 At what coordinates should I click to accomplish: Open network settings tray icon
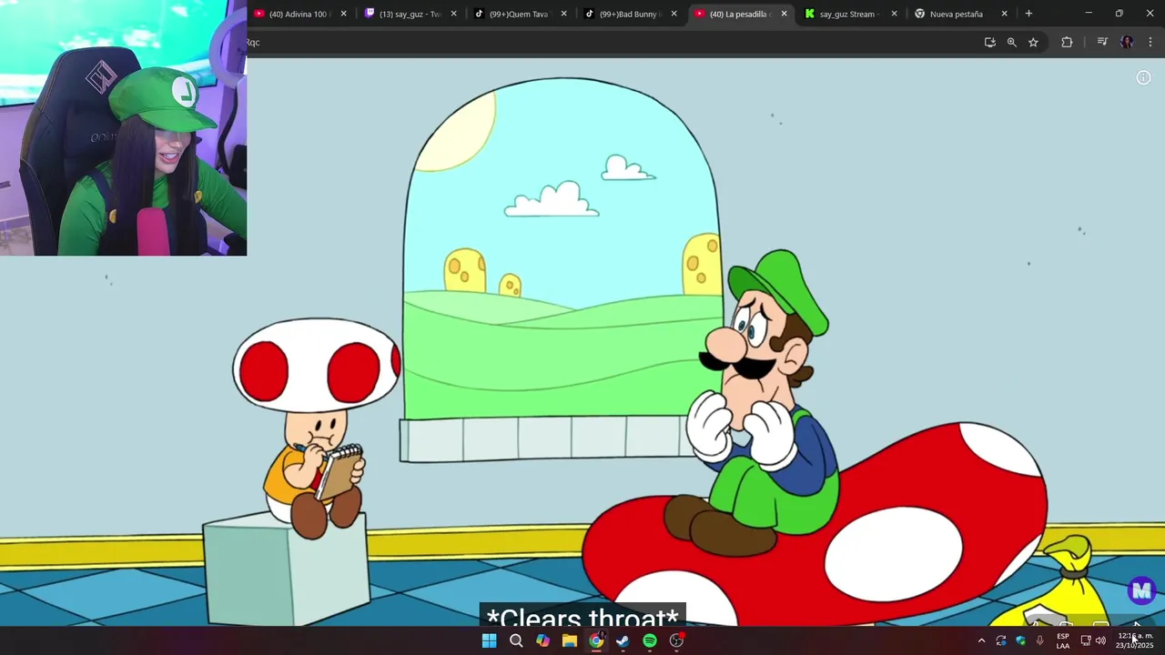[x=1085, y=640]
